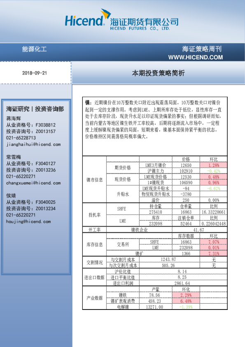This screenshot has width=245, height=347.
Task: Select the price value 102910
Action: 186,171
